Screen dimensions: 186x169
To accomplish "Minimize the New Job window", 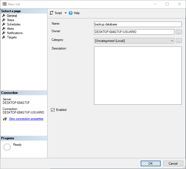I will click(155, 4).
